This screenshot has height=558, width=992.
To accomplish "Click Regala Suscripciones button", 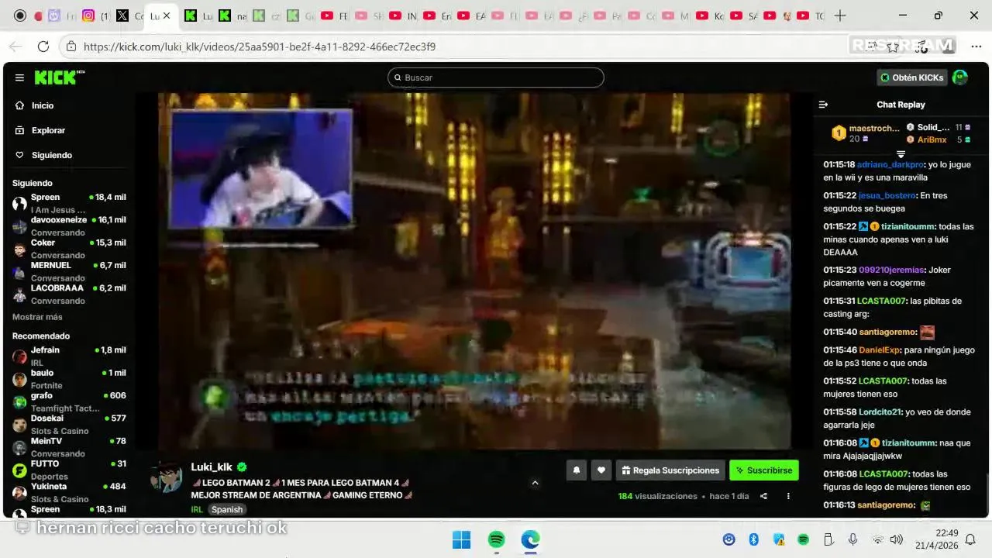I will pos(670,470).
